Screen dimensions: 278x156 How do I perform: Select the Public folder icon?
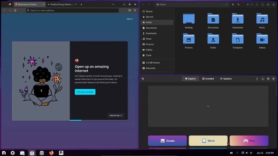213,39
